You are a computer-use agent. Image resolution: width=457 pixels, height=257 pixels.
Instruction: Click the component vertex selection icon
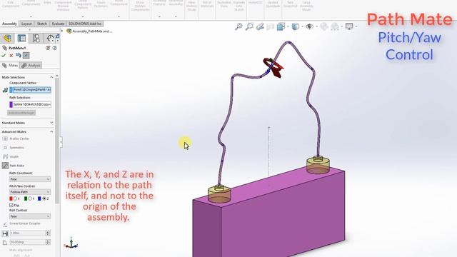point(5,90)
